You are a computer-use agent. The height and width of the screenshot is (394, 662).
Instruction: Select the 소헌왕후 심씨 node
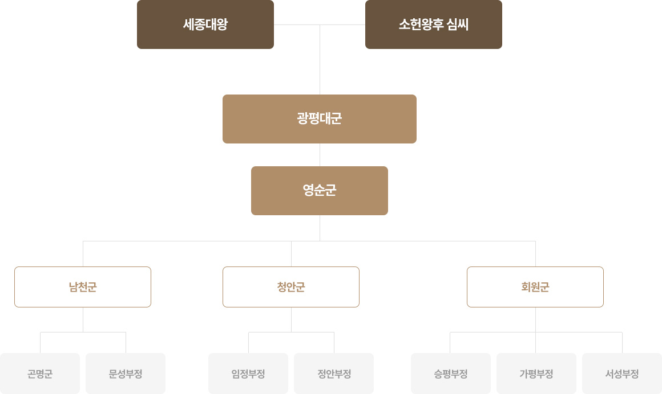pyautogui.click(x=434, y=24)
